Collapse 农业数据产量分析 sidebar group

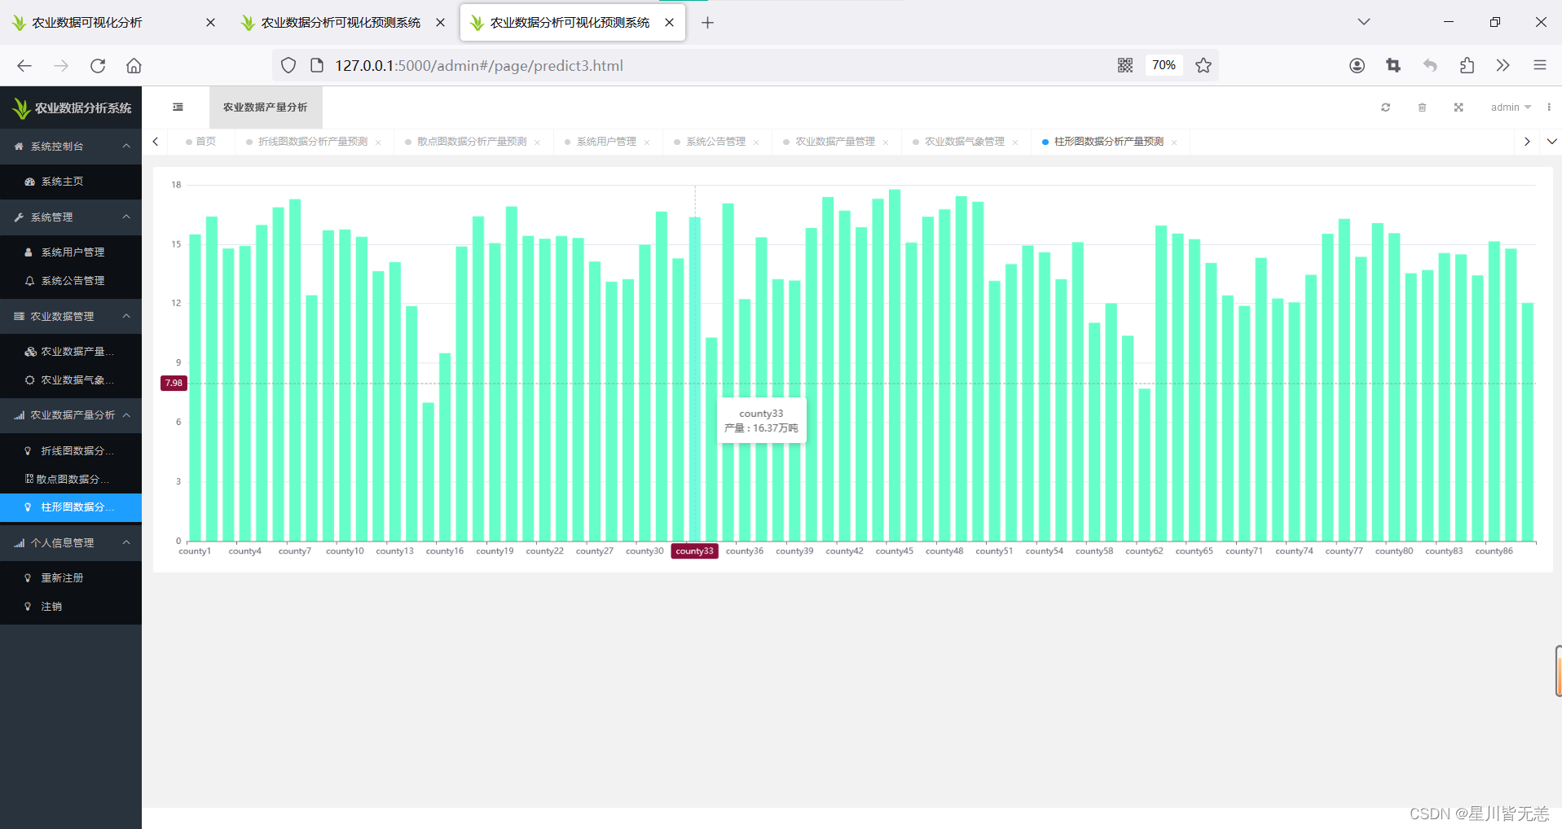click(71, 415)
